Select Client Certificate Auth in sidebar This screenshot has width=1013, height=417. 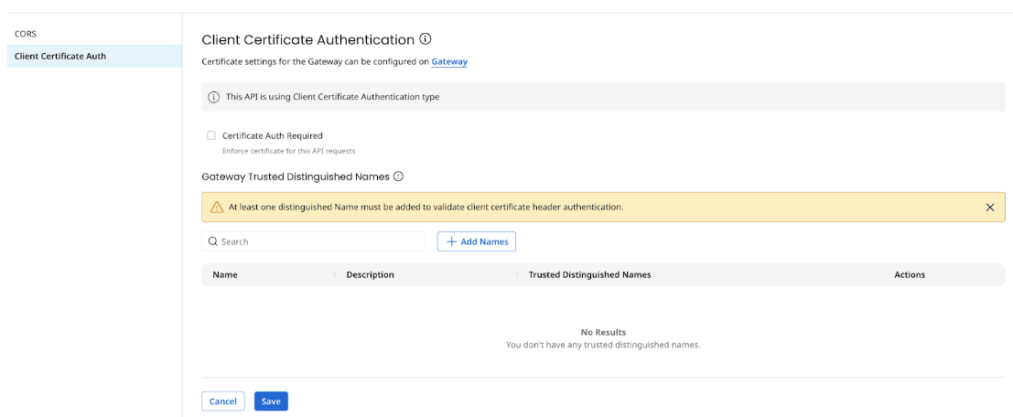tap(60, 56)
